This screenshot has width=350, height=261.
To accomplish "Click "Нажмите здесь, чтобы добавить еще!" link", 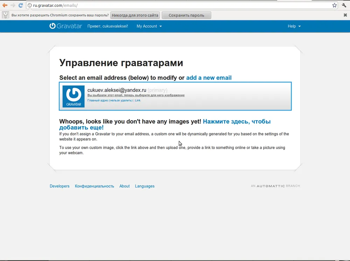I will 236,122.
